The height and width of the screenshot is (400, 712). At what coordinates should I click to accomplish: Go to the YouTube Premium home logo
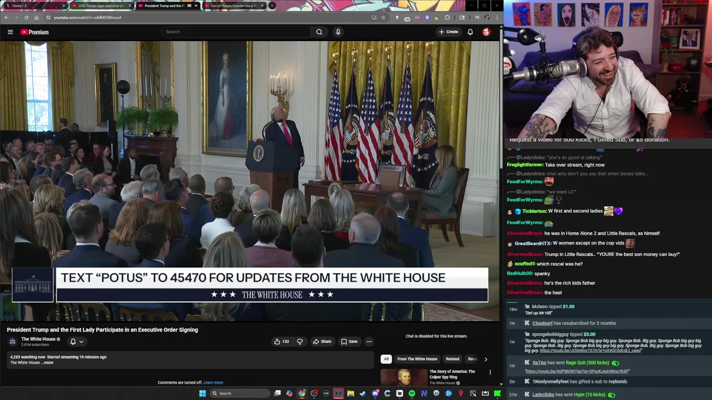click(34, 32)
